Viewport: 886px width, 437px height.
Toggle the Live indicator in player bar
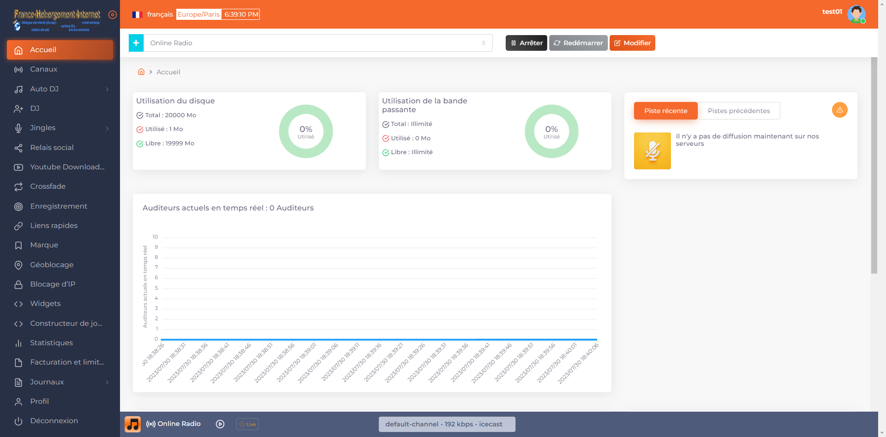247,424
